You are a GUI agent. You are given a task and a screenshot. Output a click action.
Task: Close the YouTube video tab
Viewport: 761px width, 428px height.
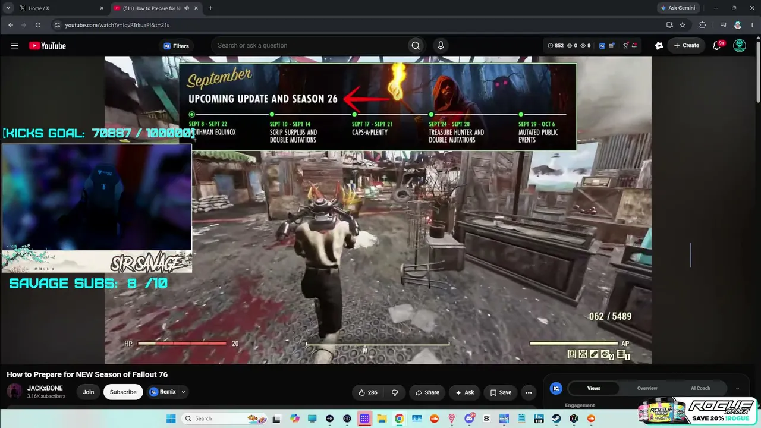tap(196, 8)
